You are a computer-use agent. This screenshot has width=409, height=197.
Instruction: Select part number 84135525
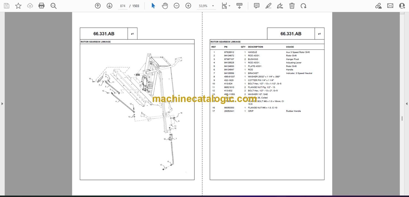point(229,63)
